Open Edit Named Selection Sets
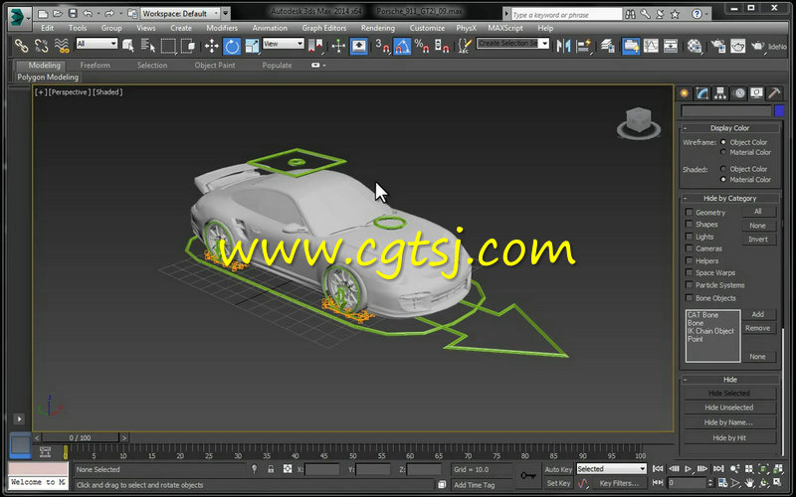This screenshot has height=497, width=796. pos(464,46)
